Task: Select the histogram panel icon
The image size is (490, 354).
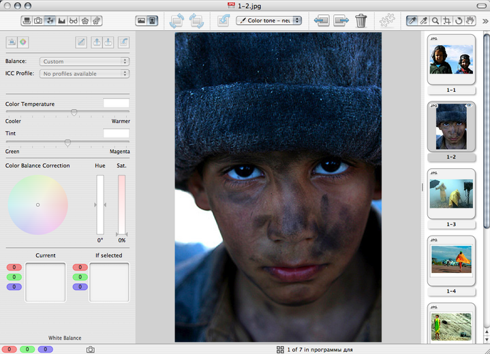Action: point(62,21)
